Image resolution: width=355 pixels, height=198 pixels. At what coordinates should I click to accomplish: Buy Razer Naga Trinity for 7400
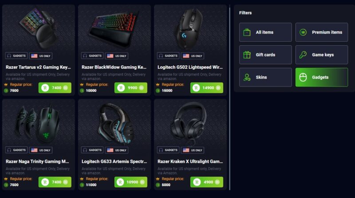point(55,182)
